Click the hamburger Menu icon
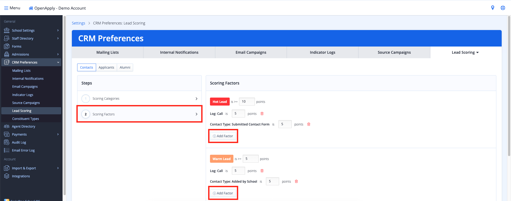Screen dimensions: 511x201 pos(6,8)
